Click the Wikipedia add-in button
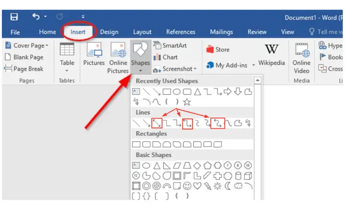The height and width of the screenshot is (210, 345). [x=272, y=55]
